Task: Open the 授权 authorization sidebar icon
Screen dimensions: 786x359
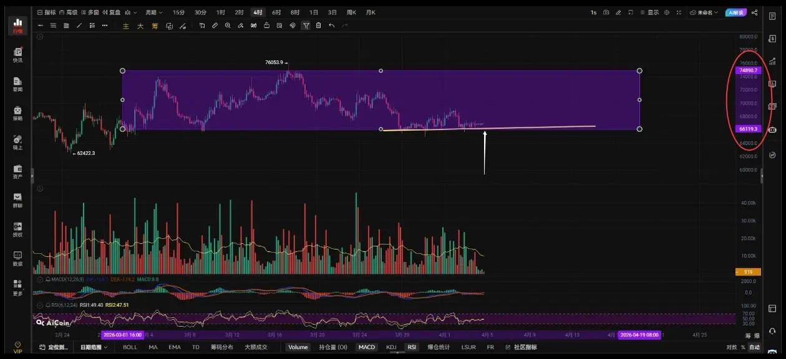Action: click(17, 229)
